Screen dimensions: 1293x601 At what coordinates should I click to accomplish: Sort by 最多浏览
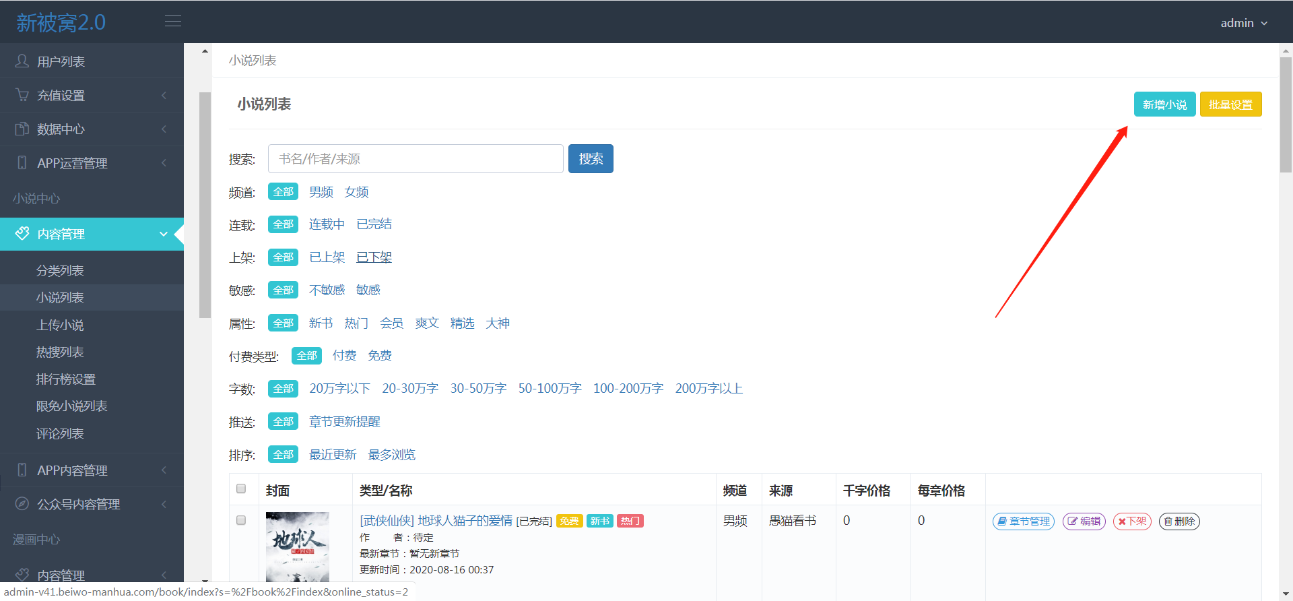[392, 455]
